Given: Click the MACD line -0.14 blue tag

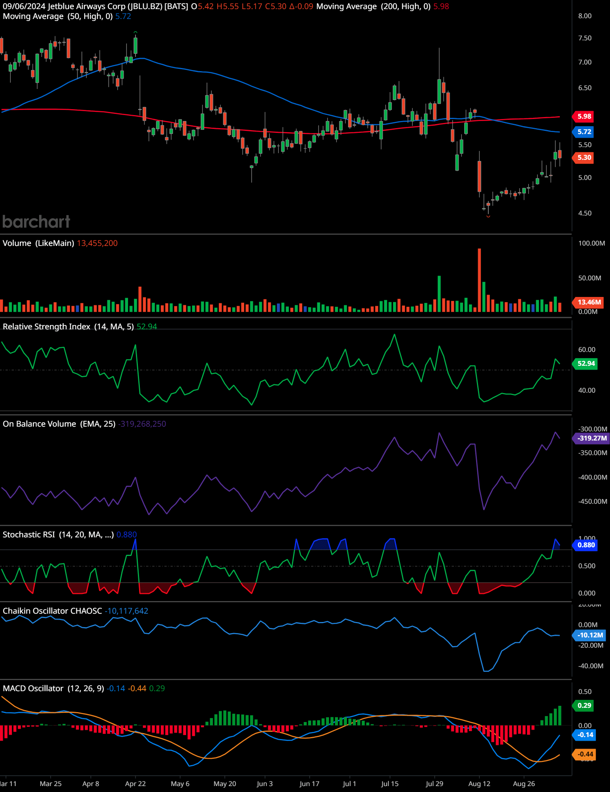Looking at the screenshot, I should point(584,735).
